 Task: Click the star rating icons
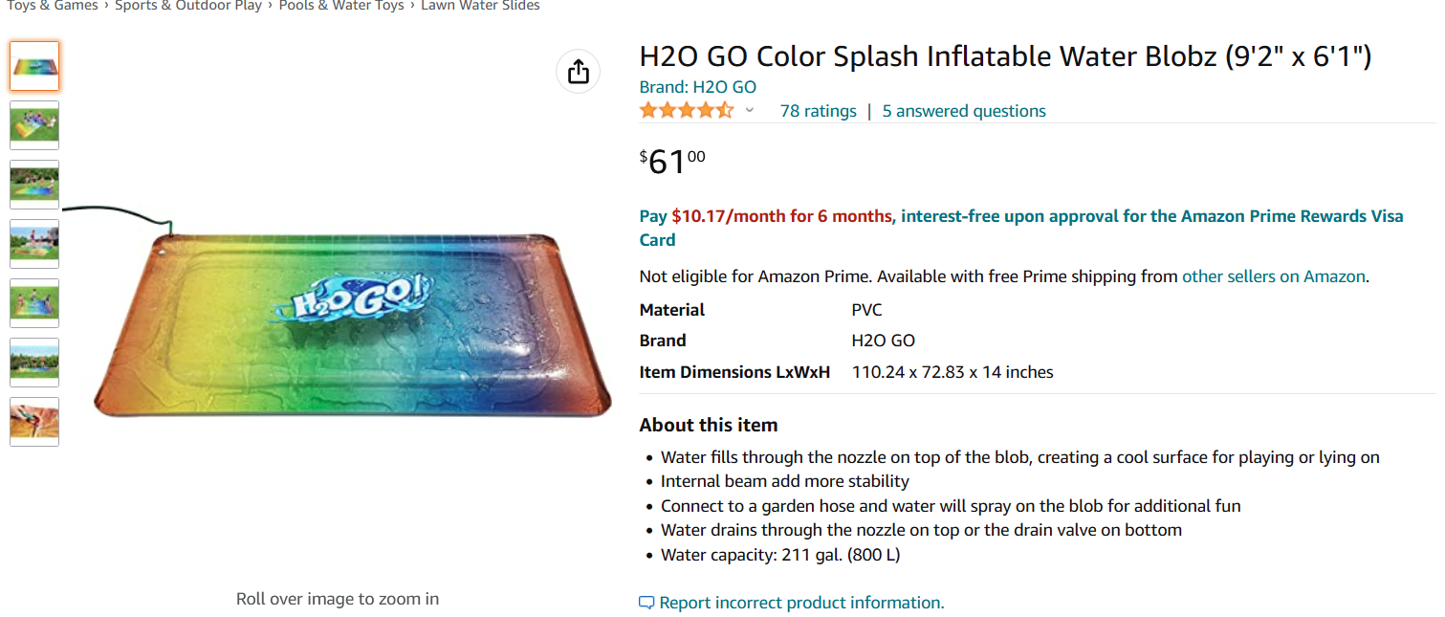(x=687, y=110)
